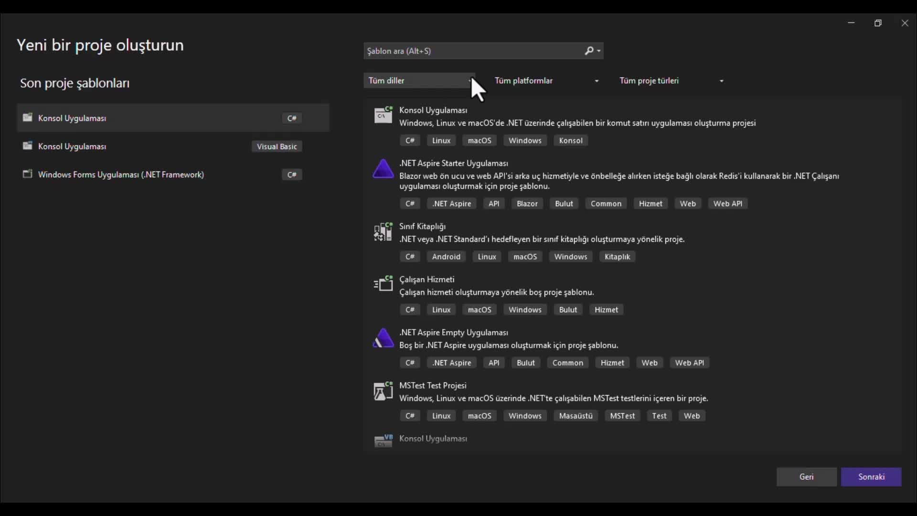This screenshot has height=516, width=917.
Task: Click .NET Aspire tag under Aspire Empty
Action: click(451, 363)
